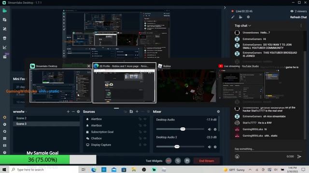Screen dimensions: 309x173
Task: Select Scene 2 in scenes list
Action: coord(46,118)
